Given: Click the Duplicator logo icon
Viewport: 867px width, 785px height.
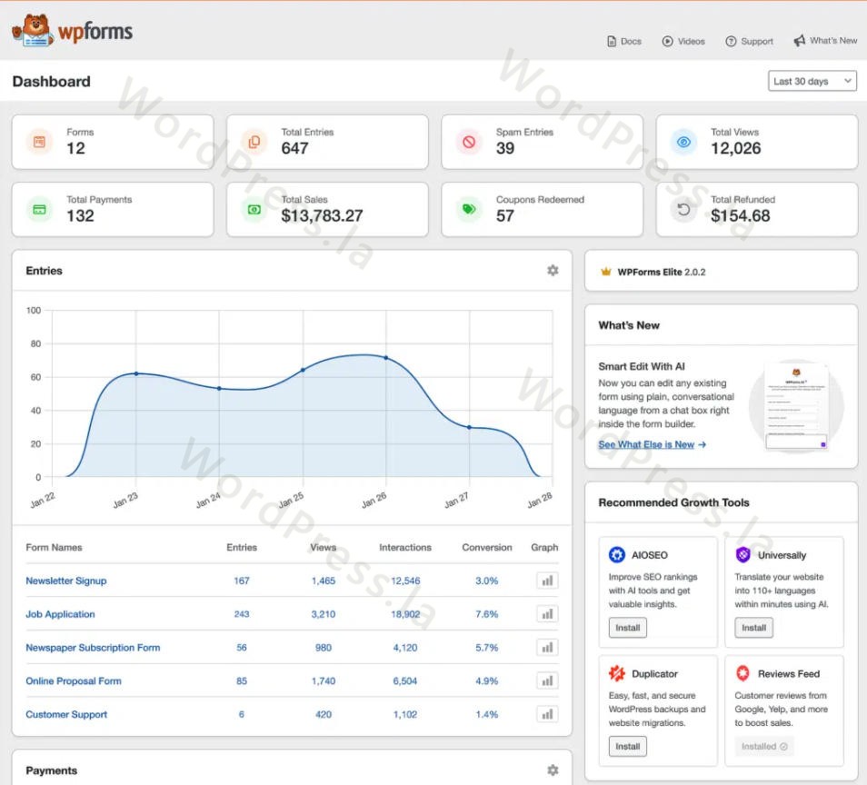Looking at the screenshot, I should coord(616,673).
